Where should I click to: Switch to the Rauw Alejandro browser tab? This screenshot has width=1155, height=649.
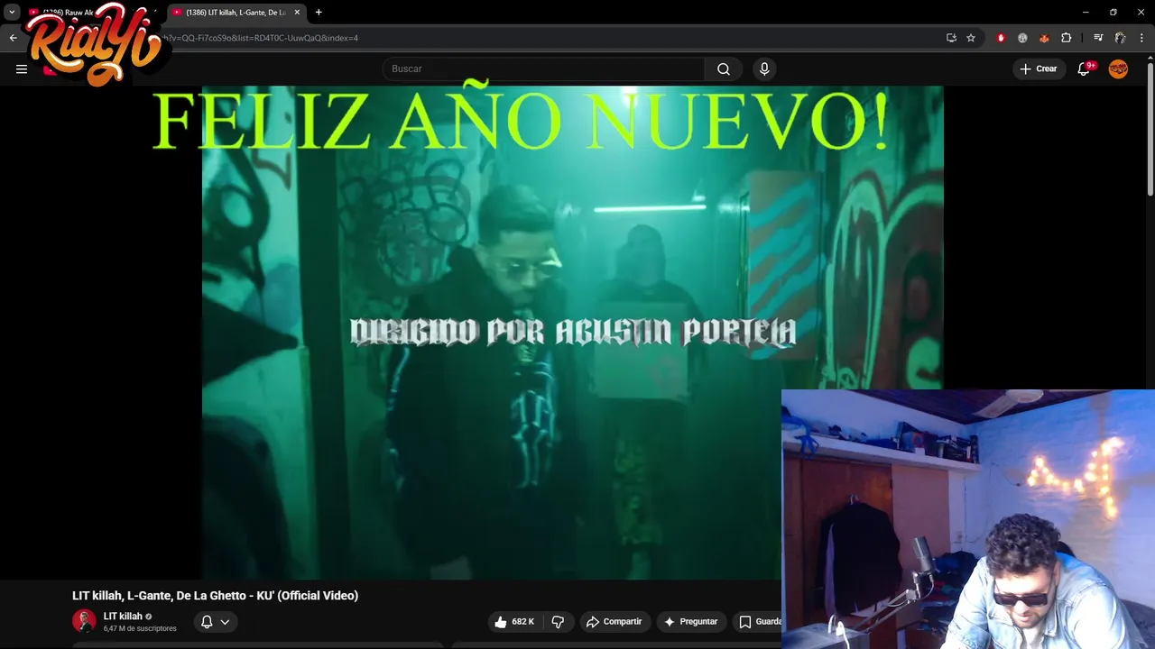[x=96, y=13]
